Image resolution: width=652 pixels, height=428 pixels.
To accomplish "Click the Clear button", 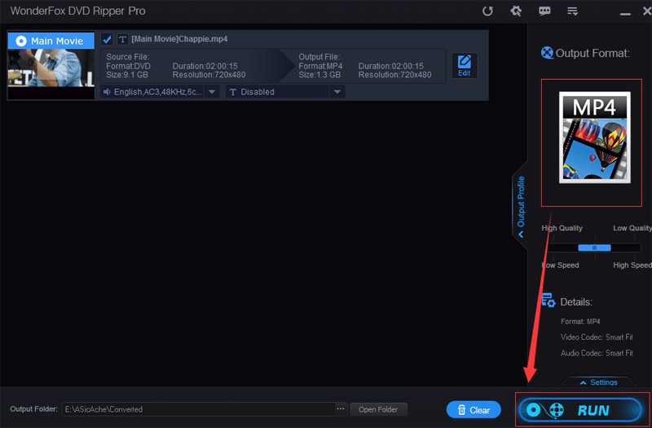I will (x=474, y=410).
